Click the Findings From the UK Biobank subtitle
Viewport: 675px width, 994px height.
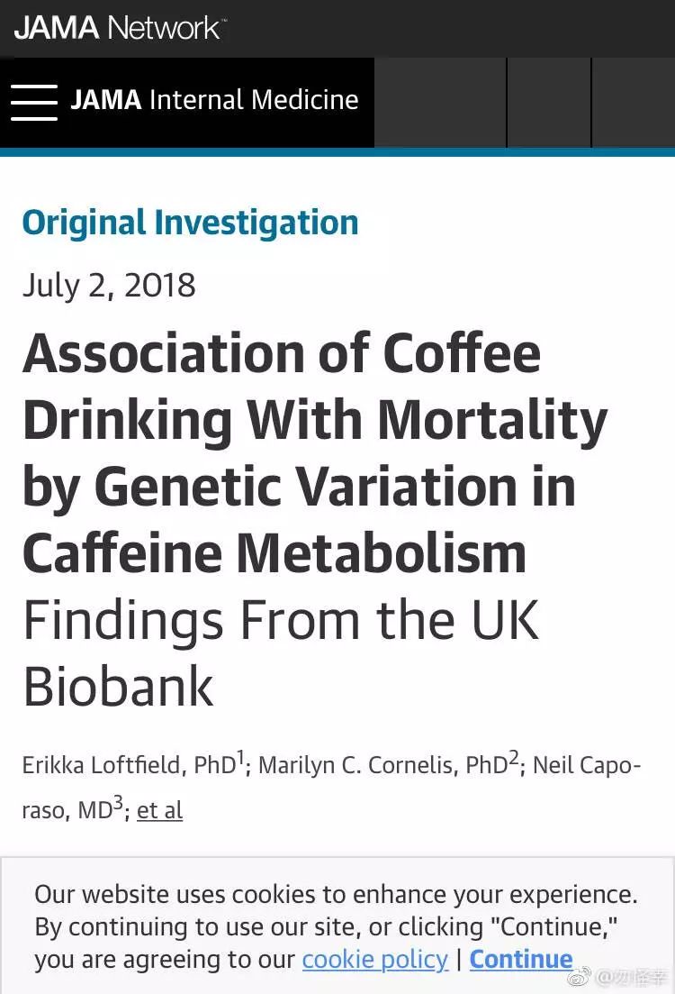point(281,653)
